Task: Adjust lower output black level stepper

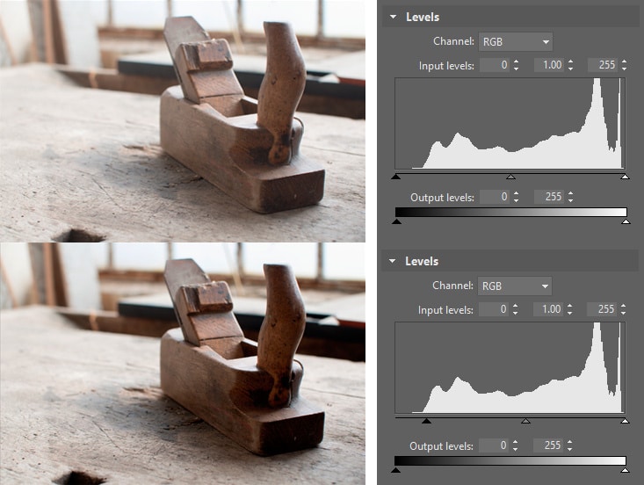Action: (x=516, y=445)
